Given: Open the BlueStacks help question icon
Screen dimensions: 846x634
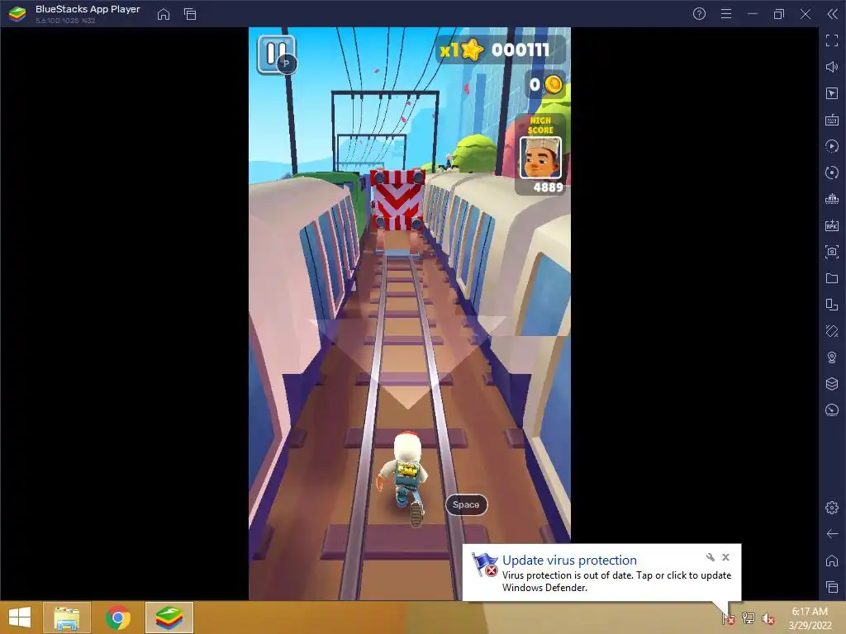Looking at the screenshot, I should coord(699,14).
